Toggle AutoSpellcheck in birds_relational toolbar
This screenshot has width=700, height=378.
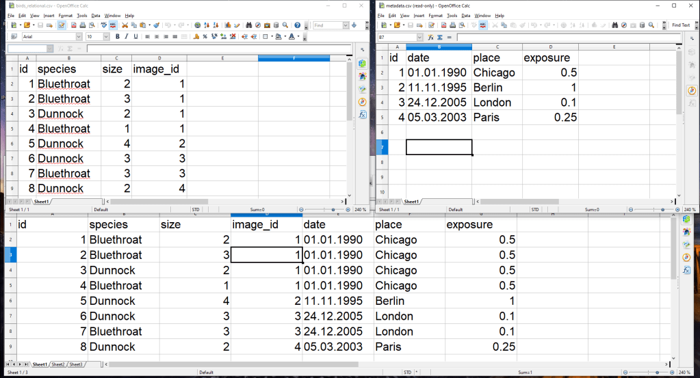pyautogui.click(x=113, y=25)
